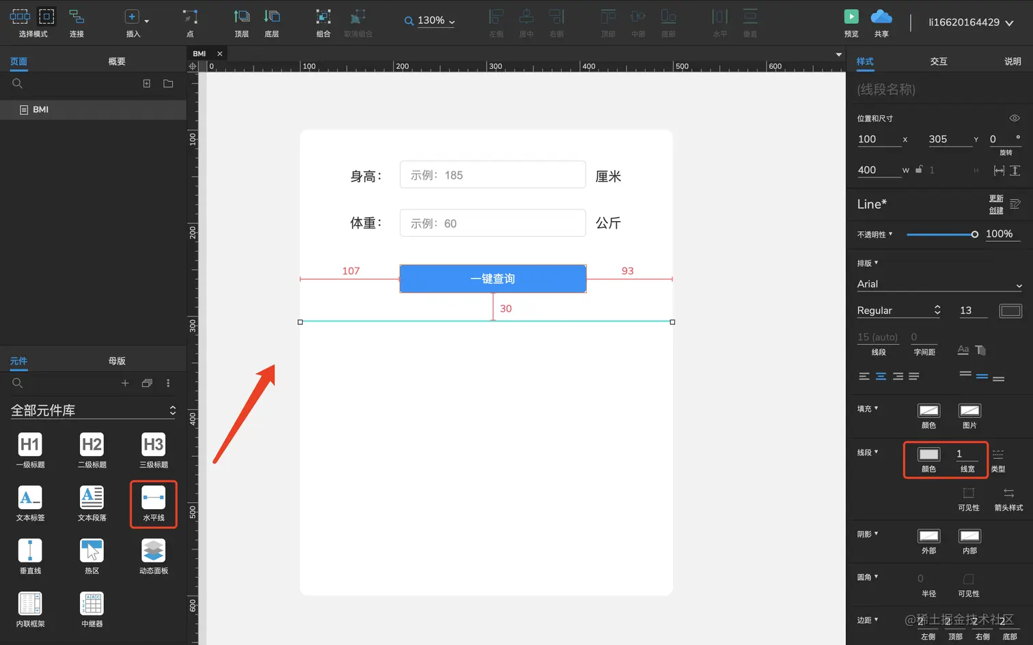This screenshot has width=1033, height=645.
Task: Switch to the 母版 masters tab
Action: tap(117, 361)
